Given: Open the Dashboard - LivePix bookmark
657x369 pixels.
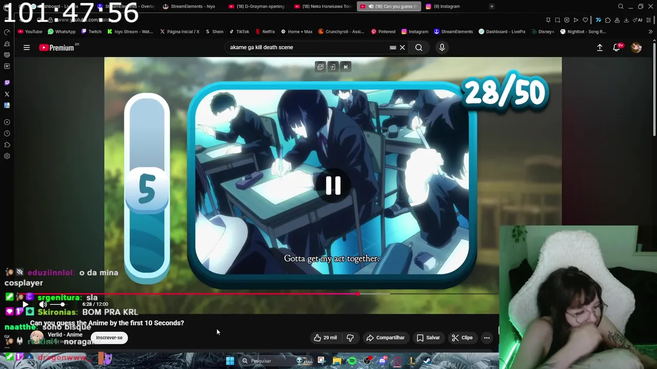Looking at the screenshot, I should (x=501, y=32).
